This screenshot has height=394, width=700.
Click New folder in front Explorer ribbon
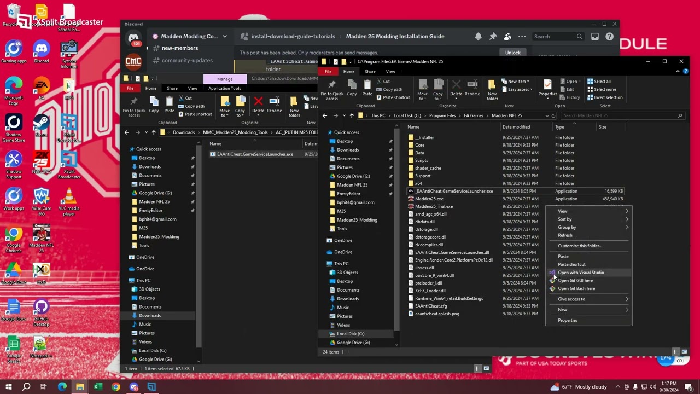click(x=492, y=90)
